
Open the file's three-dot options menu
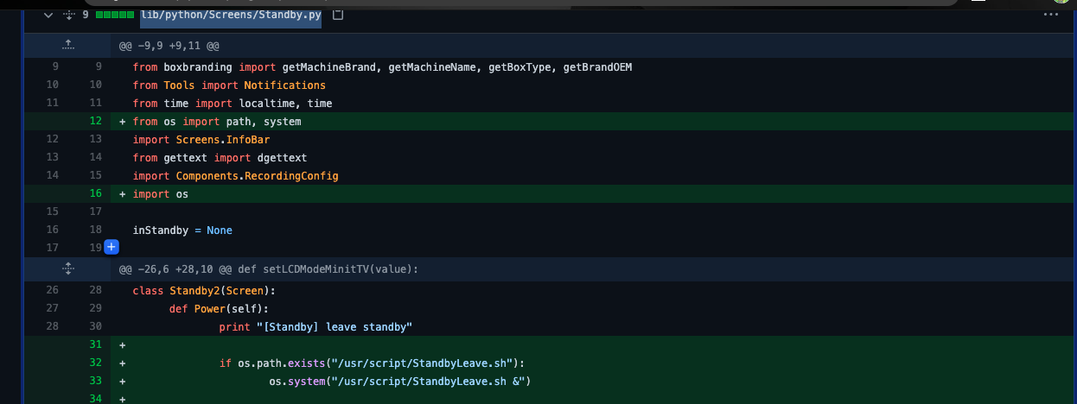point(1050,15)
